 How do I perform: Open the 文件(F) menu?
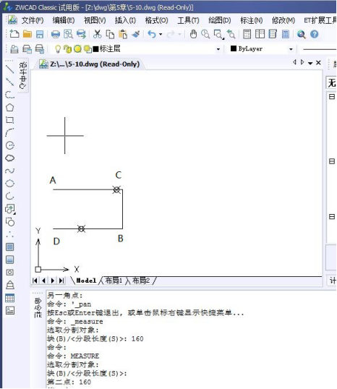[x=33, y=20]
